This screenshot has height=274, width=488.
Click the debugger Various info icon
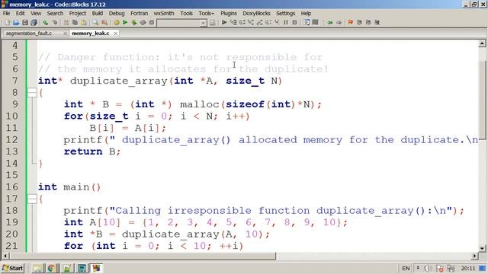pos(315,22)
